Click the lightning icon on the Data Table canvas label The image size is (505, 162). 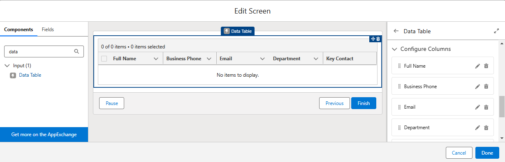[x=227, y=31]
